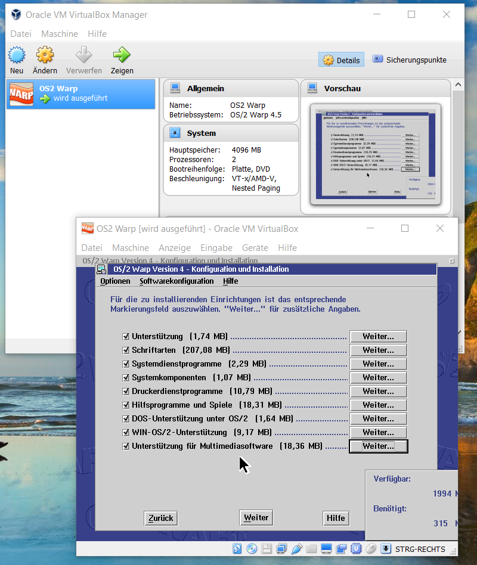The height and width of the screenshot is (565, 477).
Task: Click Weiter... next to DOS-Unterstützung unter OS/2
Action: (378, 419)
